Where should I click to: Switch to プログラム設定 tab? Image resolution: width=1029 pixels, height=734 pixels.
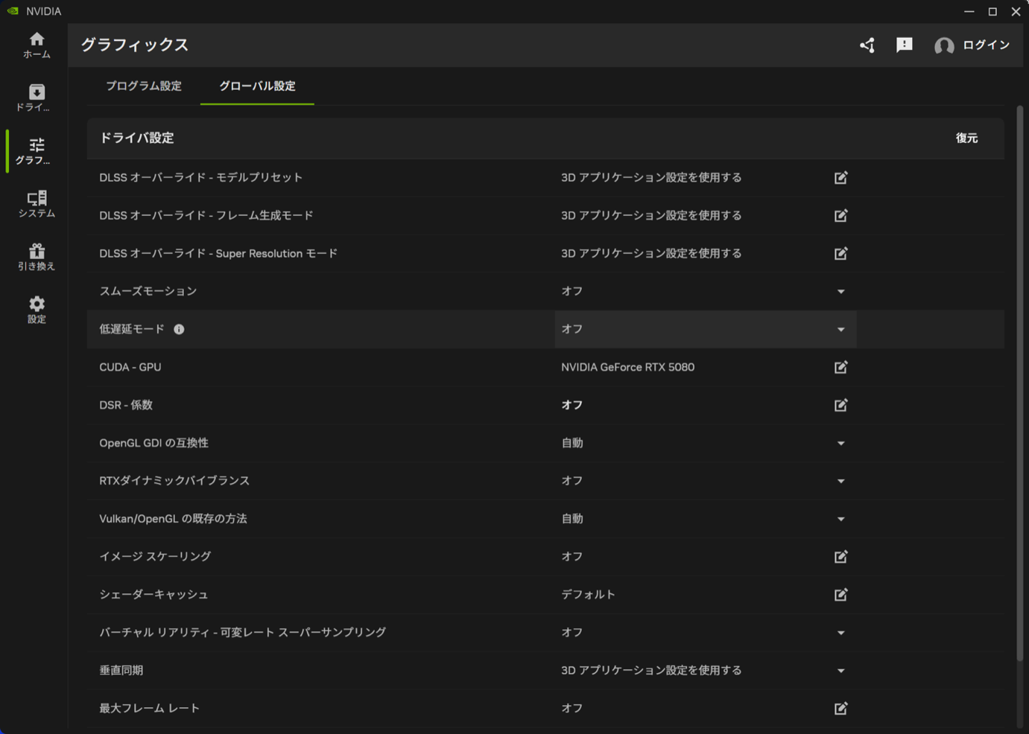[x=144, y=86]
